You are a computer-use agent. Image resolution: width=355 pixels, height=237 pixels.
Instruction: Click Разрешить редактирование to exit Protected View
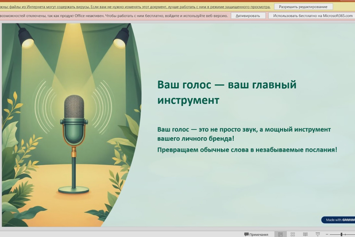pos(304,6)
